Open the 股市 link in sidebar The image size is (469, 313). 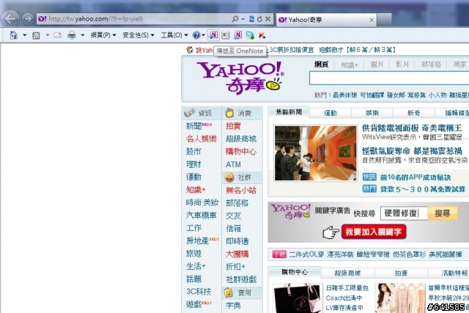click(x=193, y=152)
